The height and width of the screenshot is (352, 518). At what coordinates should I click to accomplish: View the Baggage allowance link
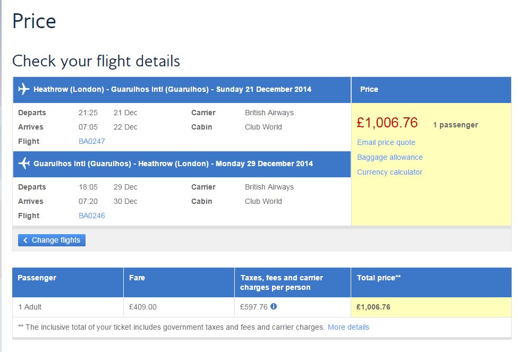390,157
